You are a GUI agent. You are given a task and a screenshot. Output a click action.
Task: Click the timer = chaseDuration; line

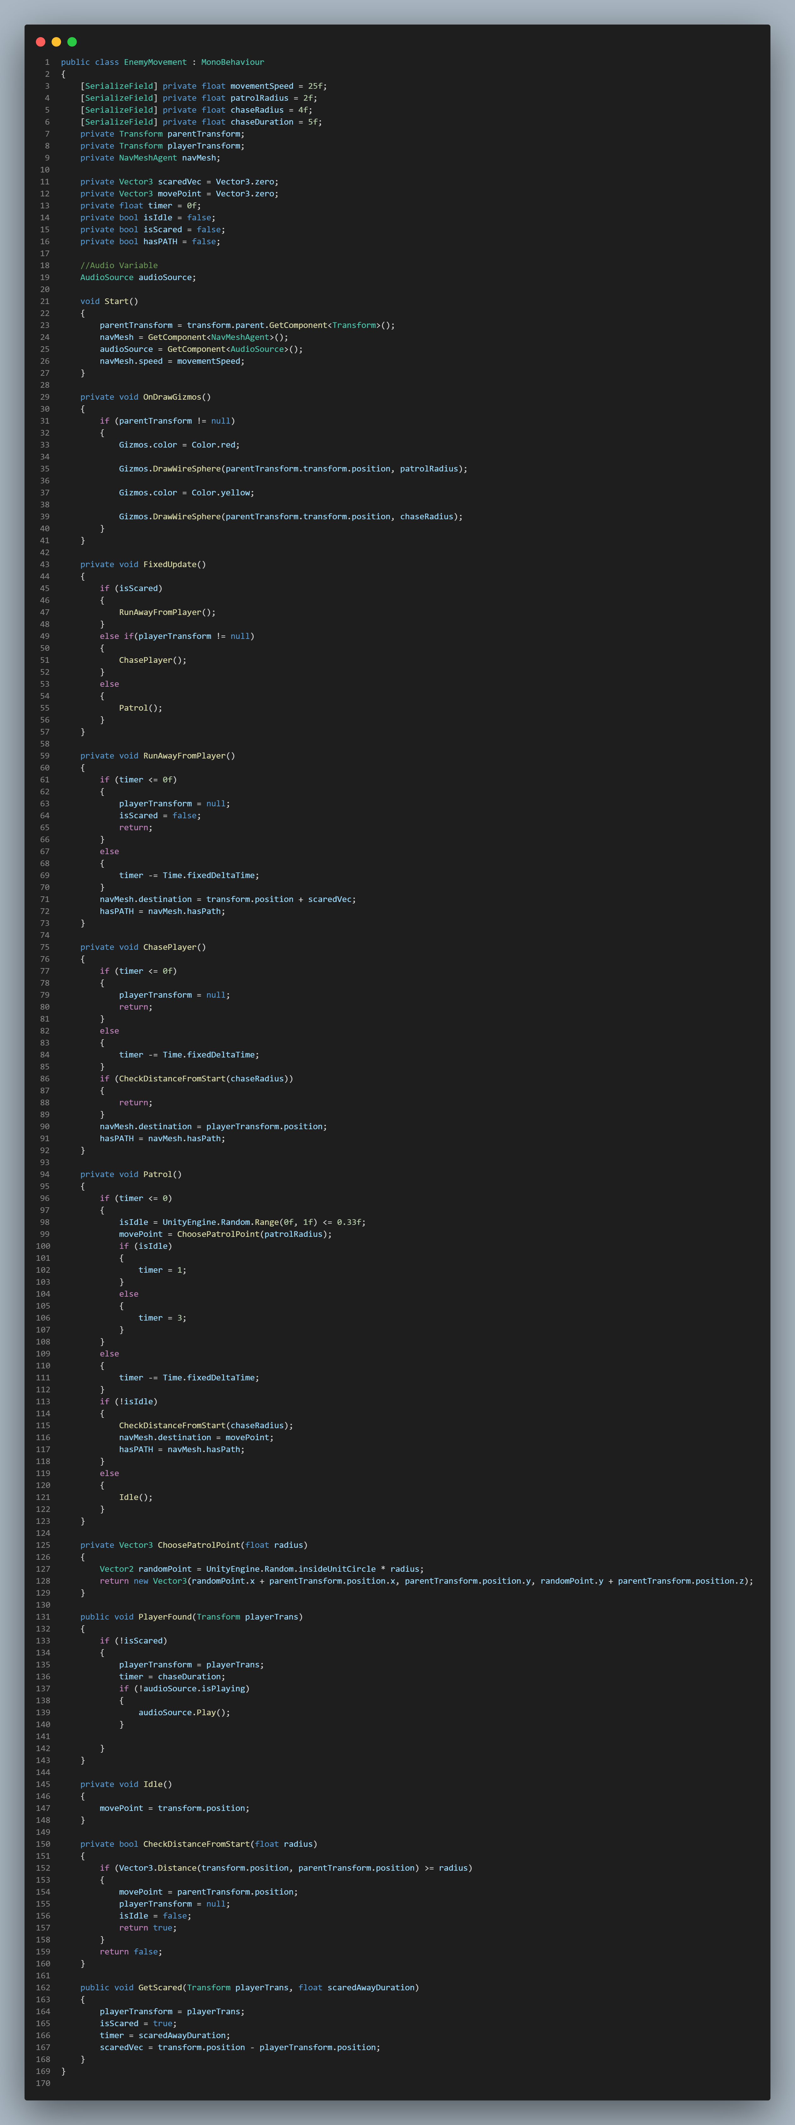tap(172, 1677)
